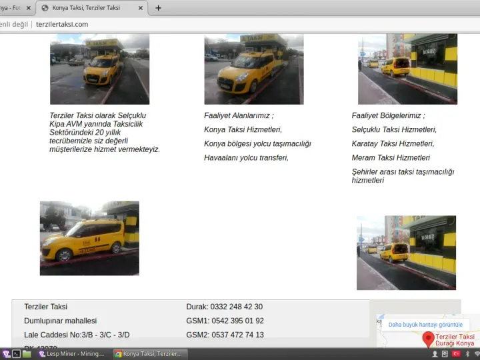Click the terzilertaksi.com address bar
This screenshot has height=360, width=480.
(x=62, y=24)
